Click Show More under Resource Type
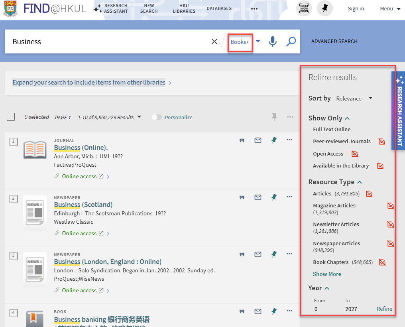Image resolution: width=405 pixels, height=327 pixels. point(327,274)
